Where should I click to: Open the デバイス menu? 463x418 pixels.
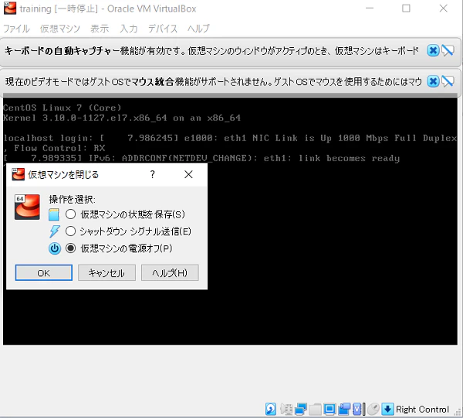coord(163,29)
